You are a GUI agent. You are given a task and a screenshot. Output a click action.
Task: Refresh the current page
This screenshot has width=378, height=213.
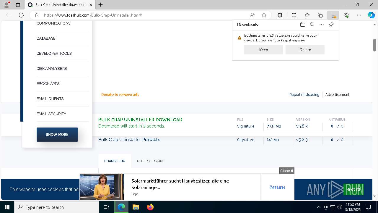[x=21, y=15]
